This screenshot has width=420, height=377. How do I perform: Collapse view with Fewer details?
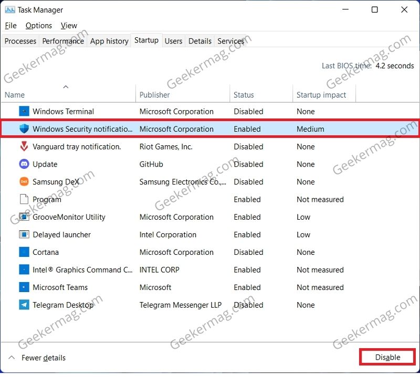(x=37, y=358)
